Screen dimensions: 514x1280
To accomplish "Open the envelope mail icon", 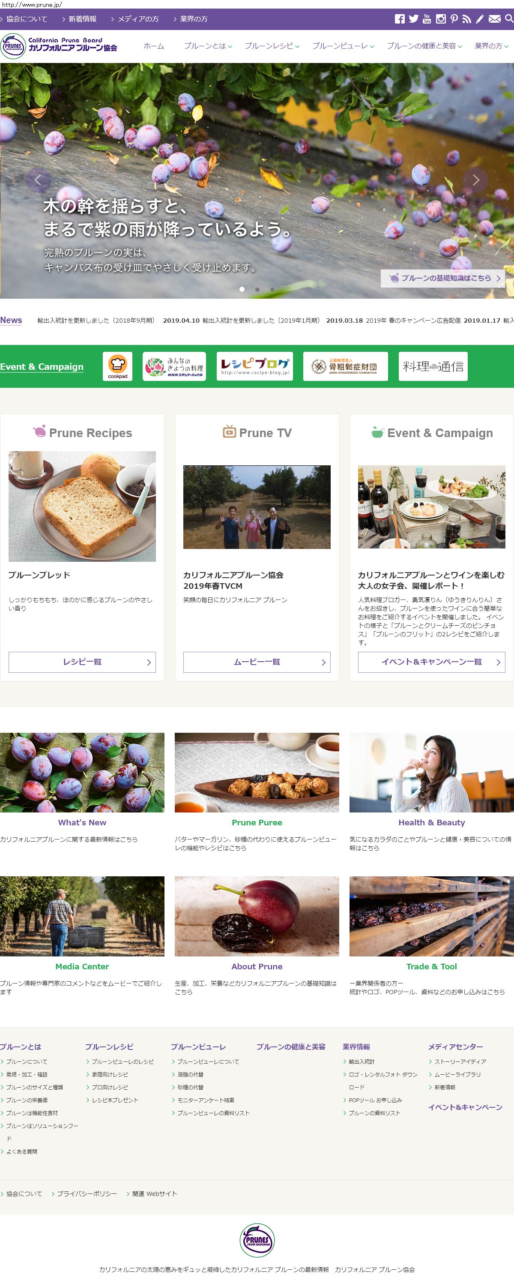I will (495, 19).
